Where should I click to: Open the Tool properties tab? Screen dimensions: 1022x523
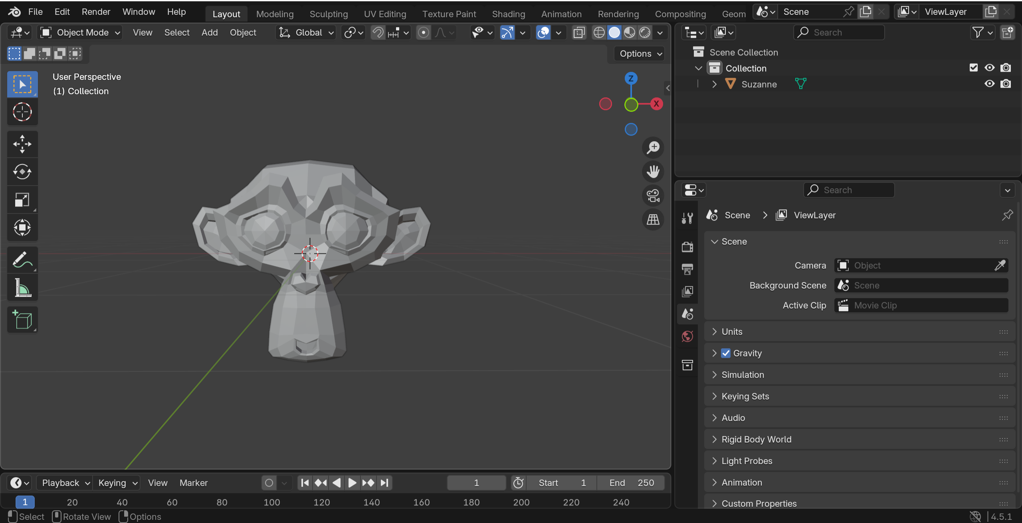click(687, 218)
